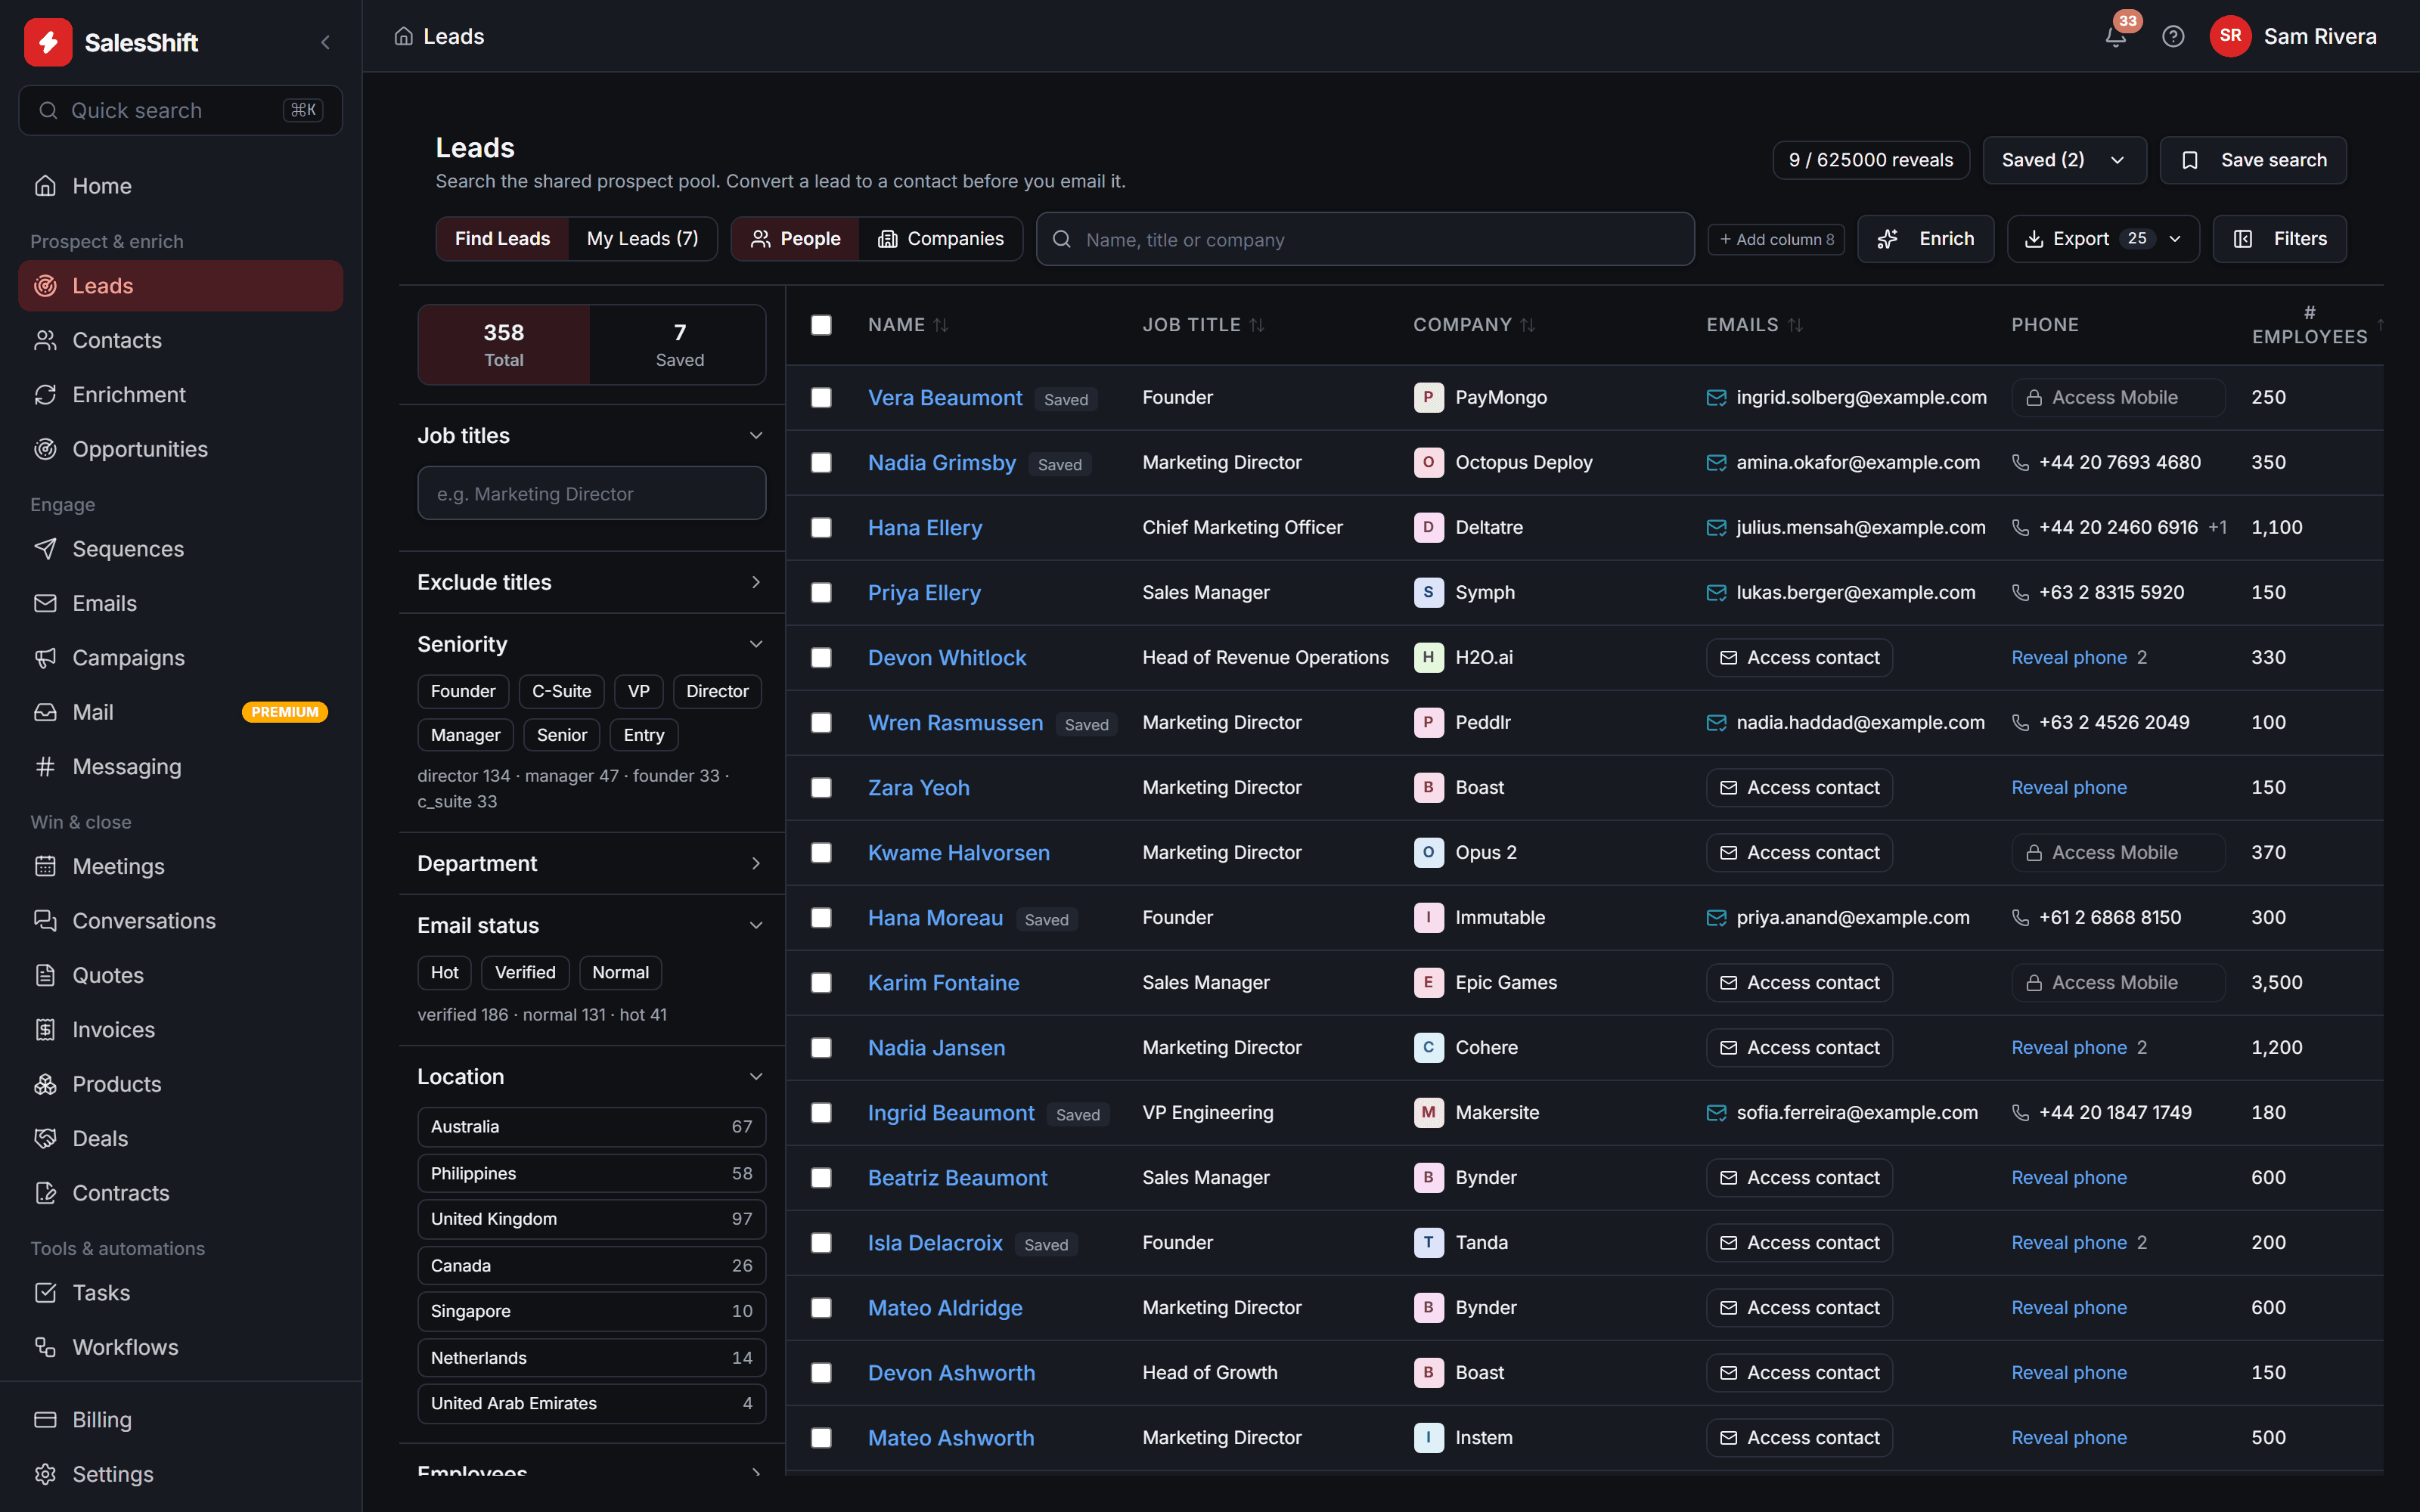Image resolution: width=2420 pixels, height=1512 pixels.
Task: Check the Mateo Ashworth row checkbox
Action: pos(821,1438)
